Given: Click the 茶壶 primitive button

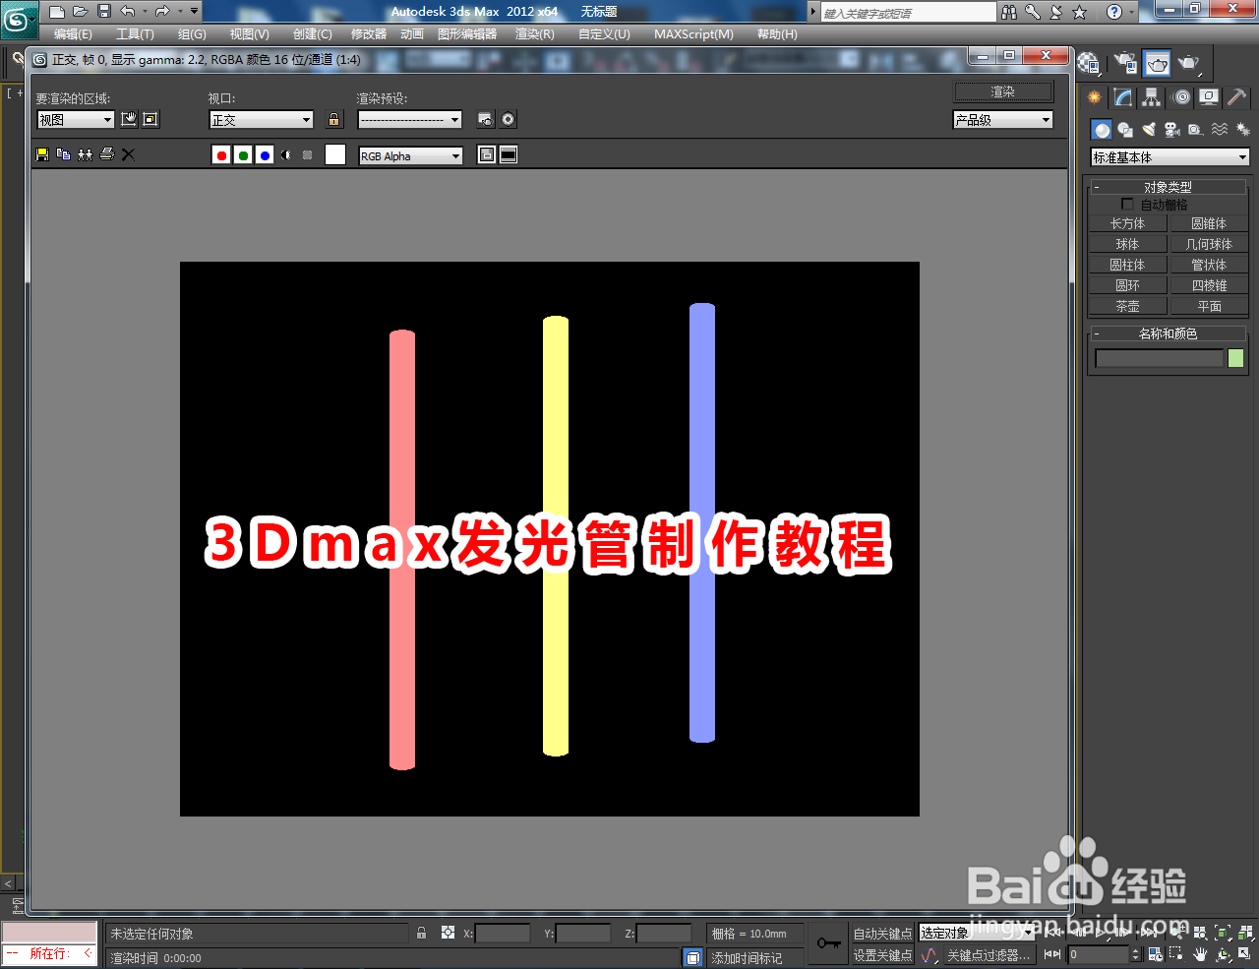Looking at the screenshot, I should pyautogui.click(x=1127, y=306).
